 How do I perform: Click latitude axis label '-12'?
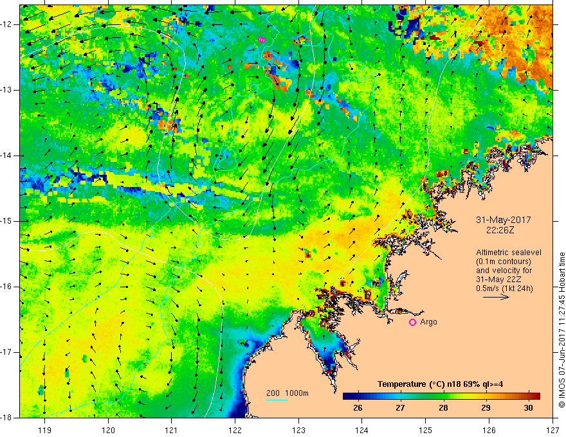pos(7,24)
